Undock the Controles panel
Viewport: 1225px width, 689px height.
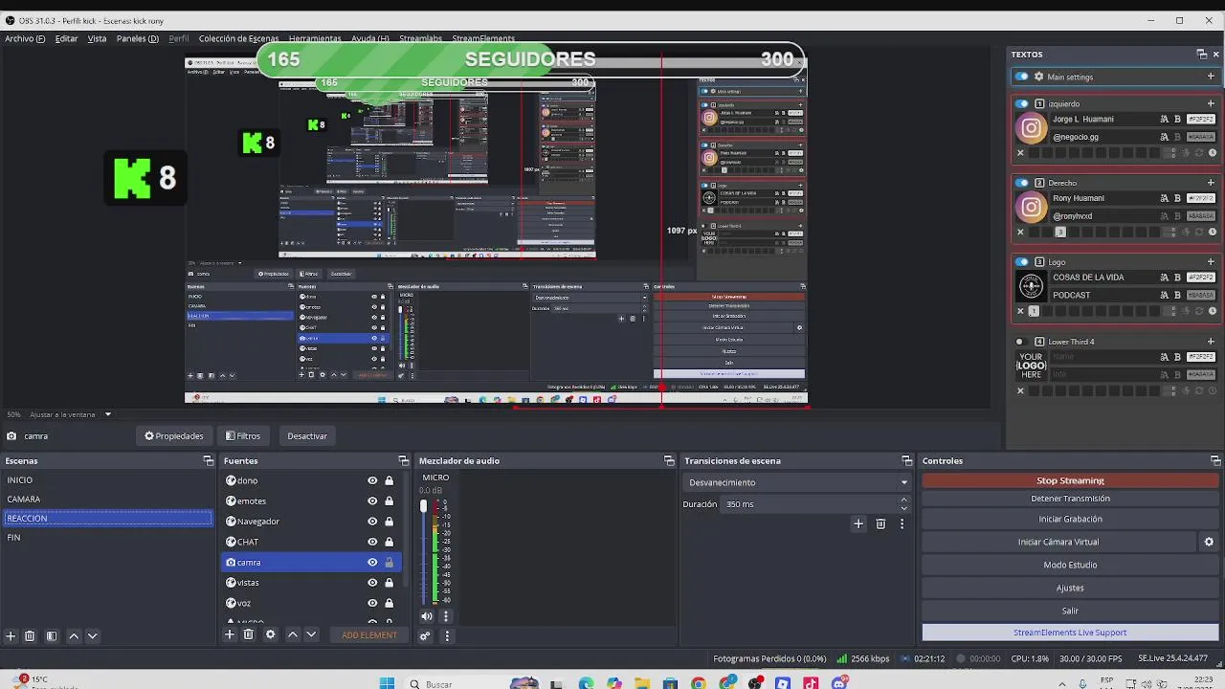1215,460
